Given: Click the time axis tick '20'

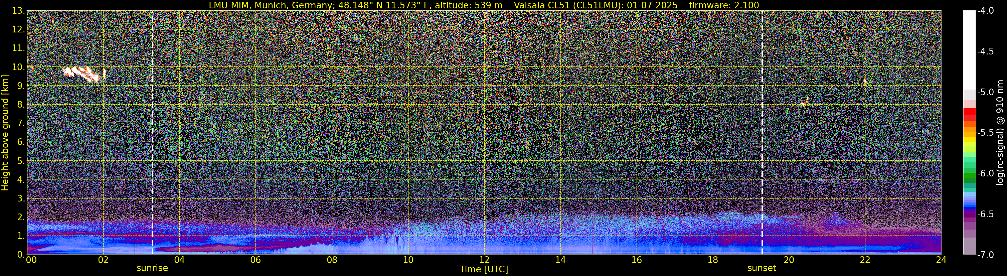Looking at the screenshot, I should point(789,260).
